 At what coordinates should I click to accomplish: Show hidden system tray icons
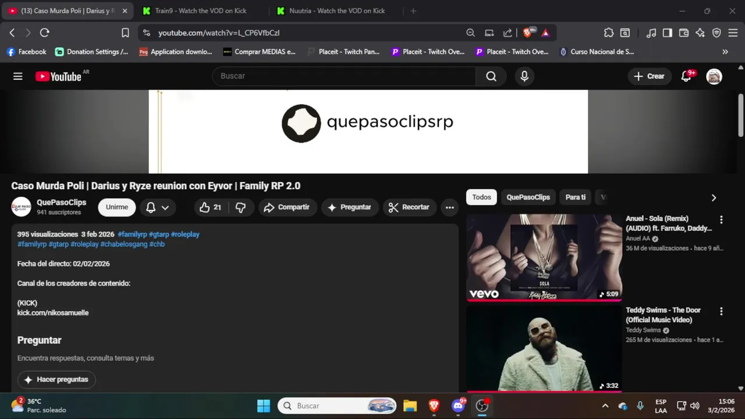click(x=605, y=406)
